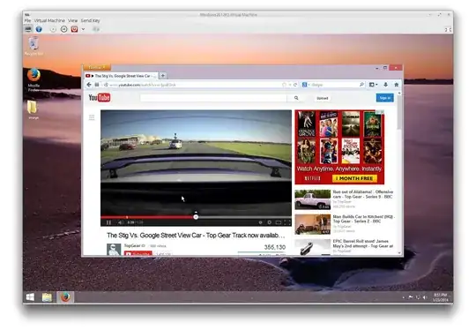Open the orange Firefox menu button
This screenshot has width=476, height=330.
tap(97, 67)
